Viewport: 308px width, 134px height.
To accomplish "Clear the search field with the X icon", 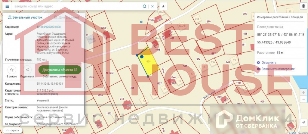I will click(x=152, y=6).
